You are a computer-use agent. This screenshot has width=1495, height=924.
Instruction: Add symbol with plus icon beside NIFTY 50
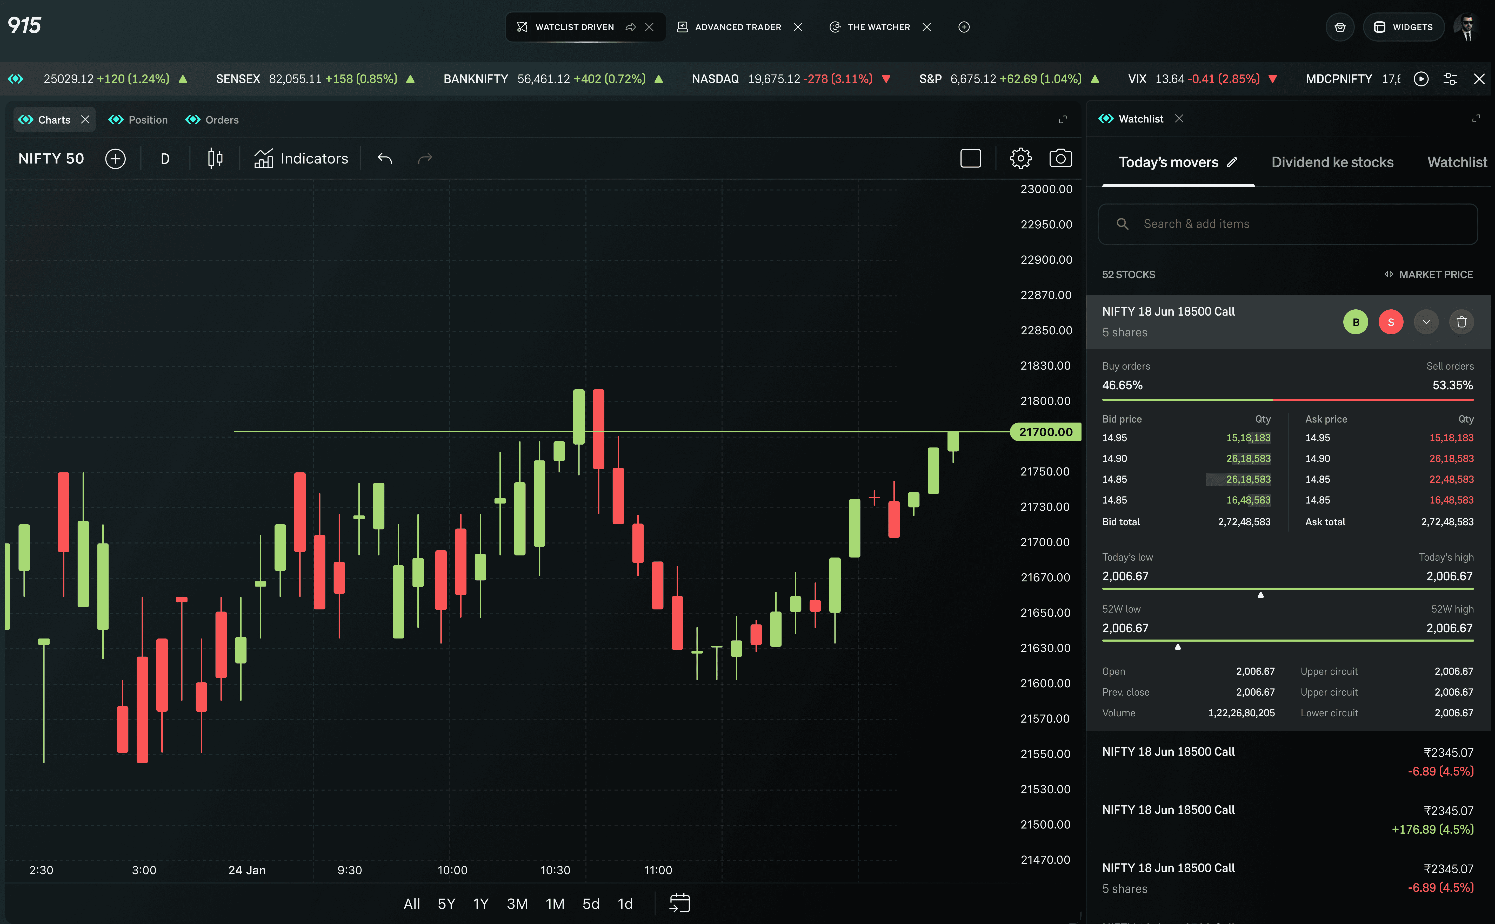115,159
